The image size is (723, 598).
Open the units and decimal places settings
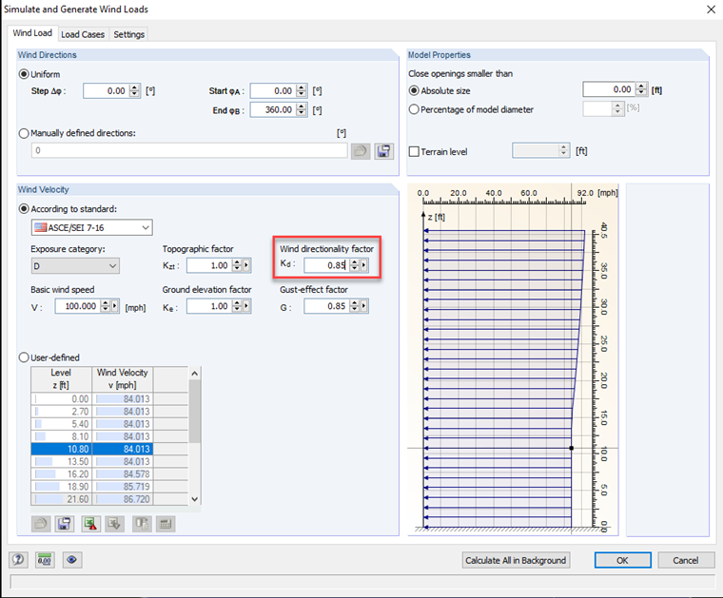[x=45, y=560]
